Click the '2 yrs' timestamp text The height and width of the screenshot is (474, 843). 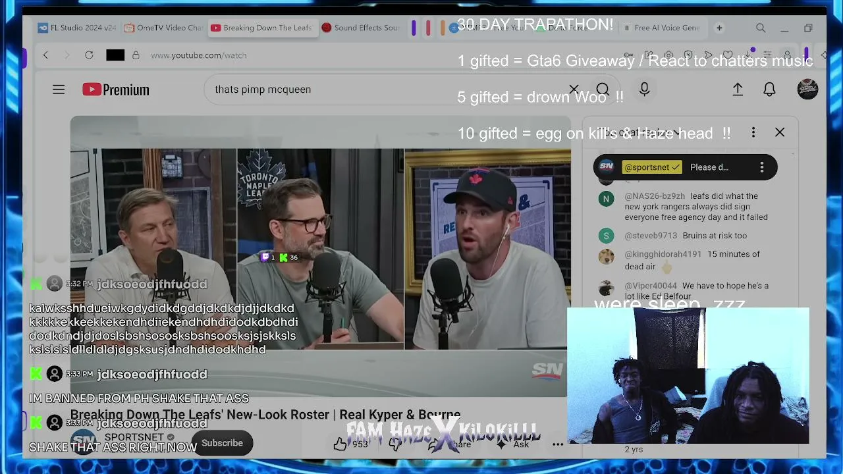point(634,449)
